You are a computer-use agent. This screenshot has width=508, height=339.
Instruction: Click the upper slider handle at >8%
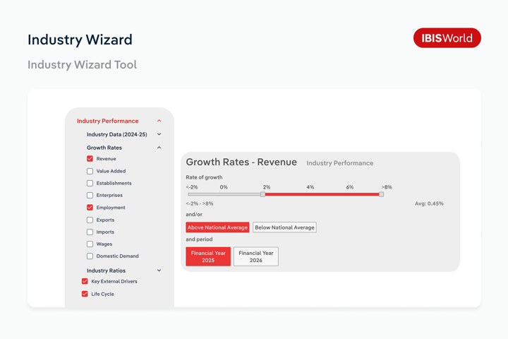pos(381,194)
